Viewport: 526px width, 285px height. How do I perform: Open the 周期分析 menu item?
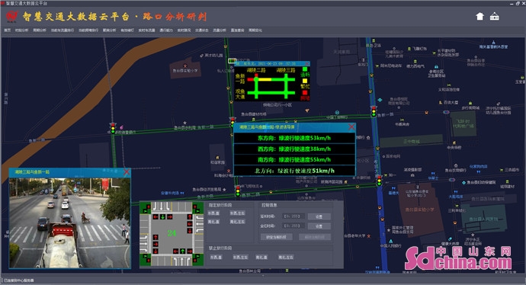click(x=40, y=30)
